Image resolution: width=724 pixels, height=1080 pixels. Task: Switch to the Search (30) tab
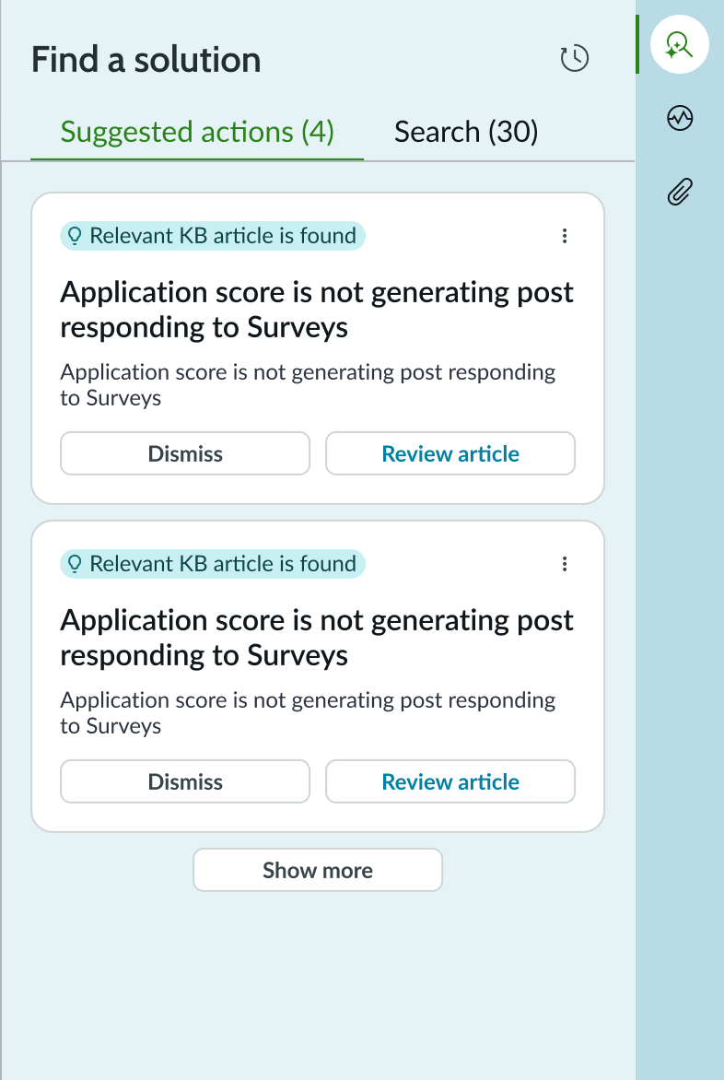pos(466,132)
